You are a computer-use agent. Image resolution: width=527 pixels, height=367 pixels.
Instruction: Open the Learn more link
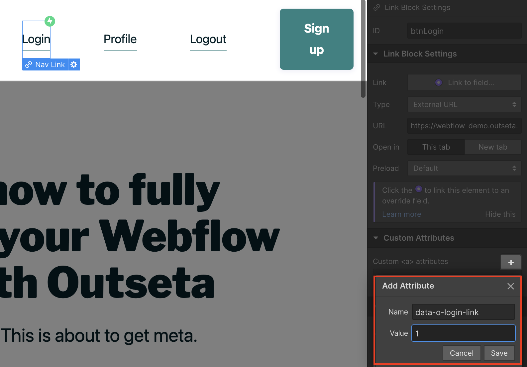coord(401,214)
